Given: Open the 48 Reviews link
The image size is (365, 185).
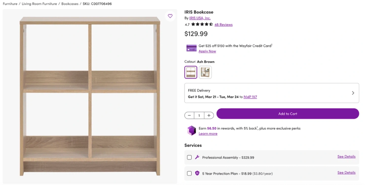Looking at the screenshot, I should coord(224,25).
